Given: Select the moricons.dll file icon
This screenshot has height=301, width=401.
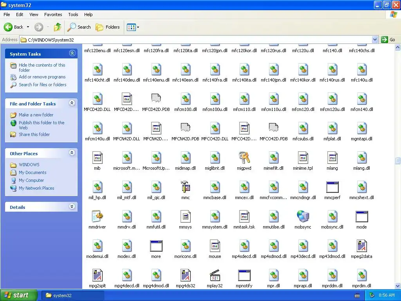Looking at the screenshot, I should click(x=185, y=246).
